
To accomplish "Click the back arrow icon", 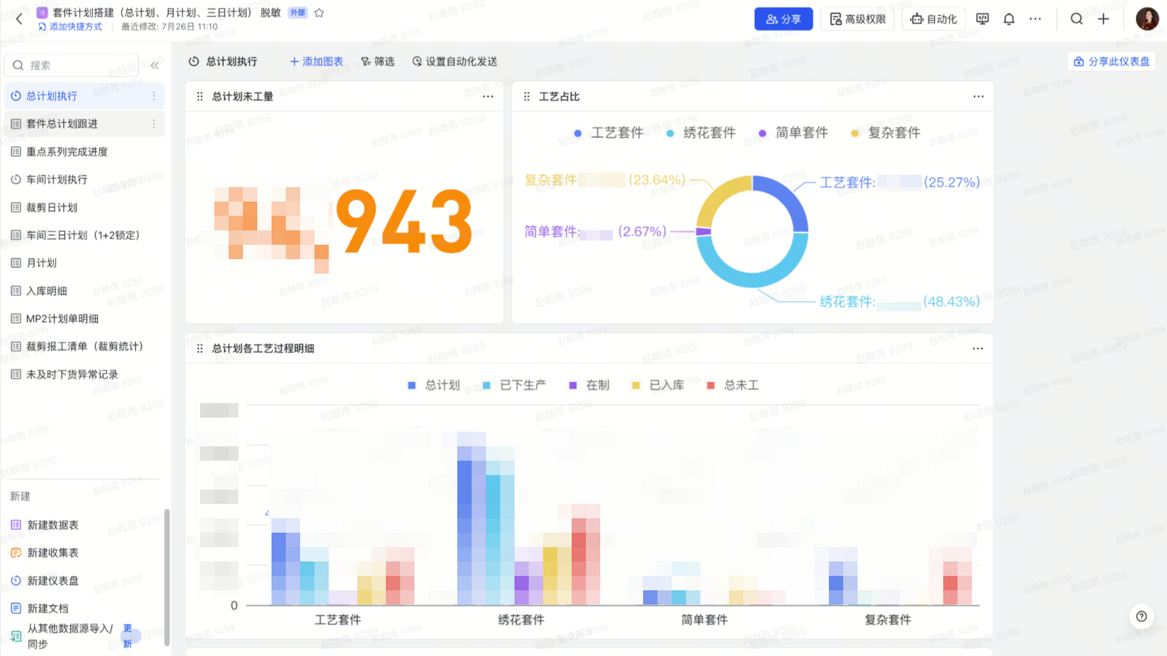I will (x=19, y=19).
